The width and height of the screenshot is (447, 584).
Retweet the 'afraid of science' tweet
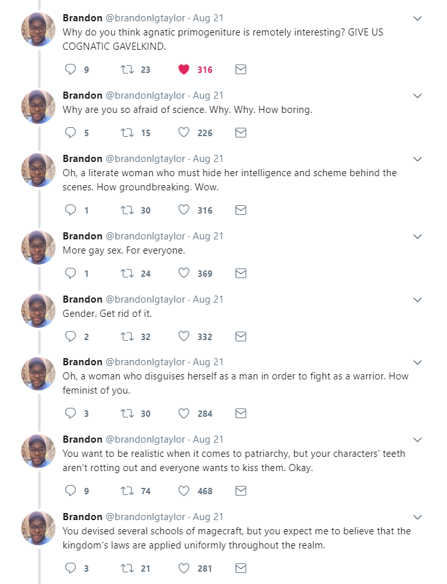tap(126, 133)
